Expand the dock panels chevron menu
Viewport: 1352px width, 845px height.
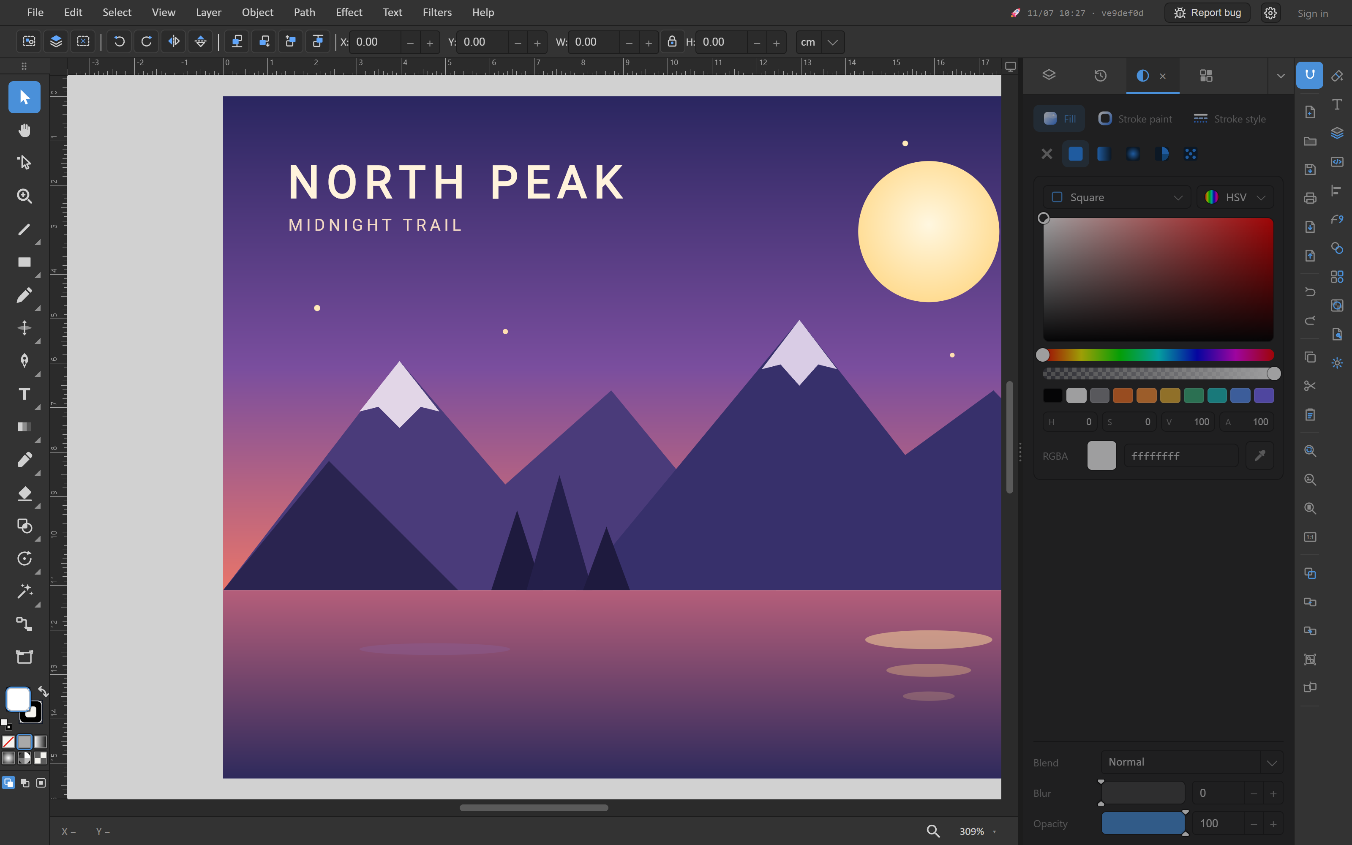pos(1281,76)
